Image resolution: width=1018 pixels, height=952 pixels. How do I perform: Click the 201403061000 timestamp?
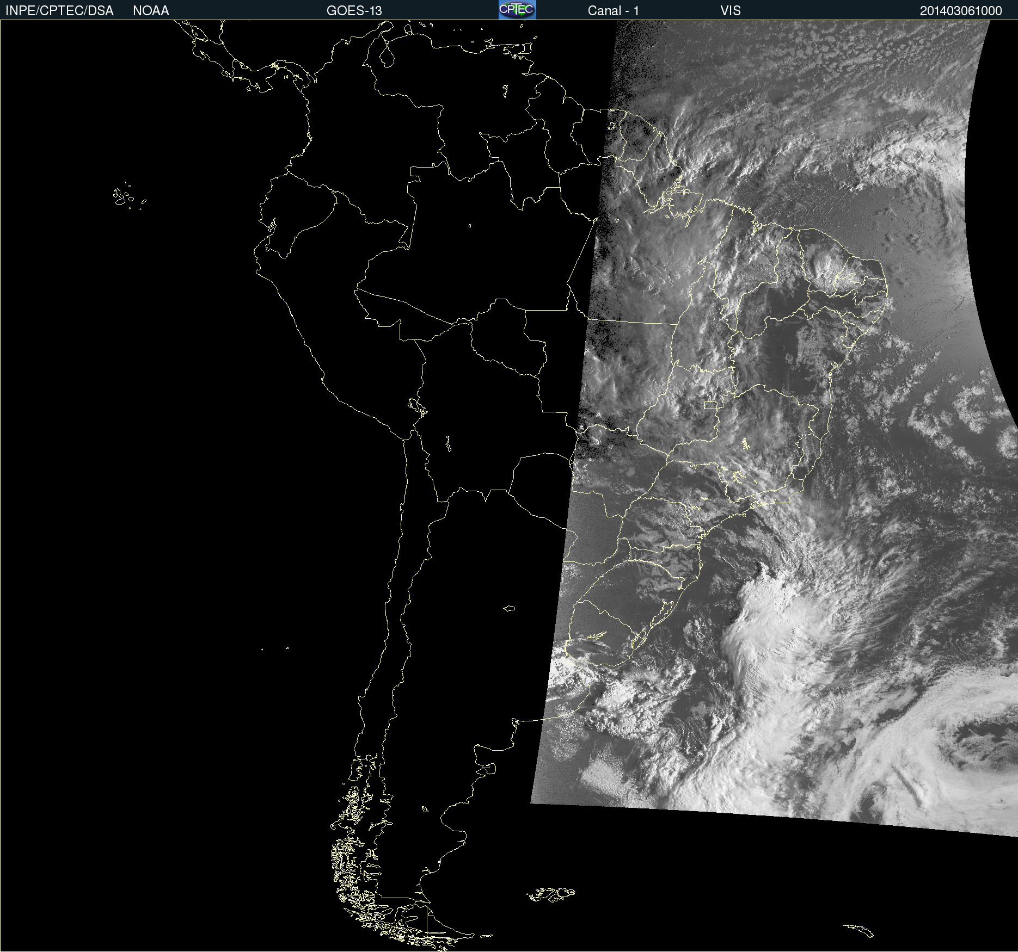(961, 11)
